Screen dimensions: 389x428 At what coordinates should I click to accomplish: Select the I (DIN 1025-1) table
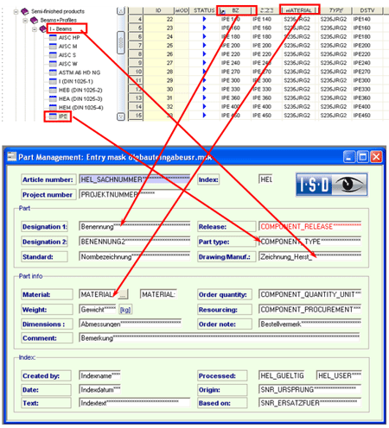coord(76,81)
